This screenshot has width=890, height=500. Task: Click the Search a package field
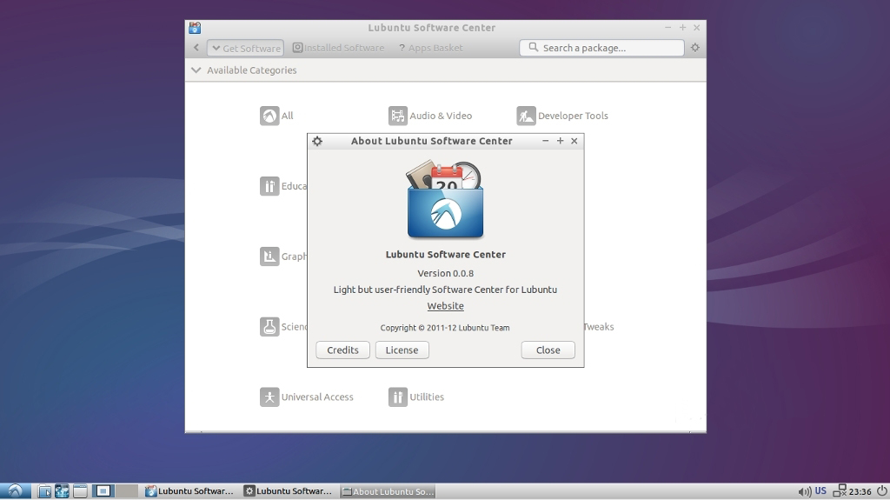pos(601,48)
